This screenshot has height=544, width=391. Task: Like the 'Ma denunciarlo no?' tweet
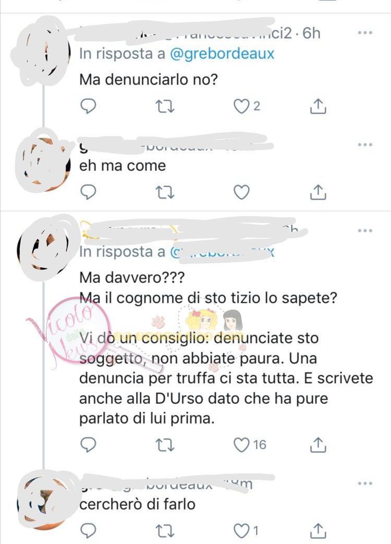[241, 106]
